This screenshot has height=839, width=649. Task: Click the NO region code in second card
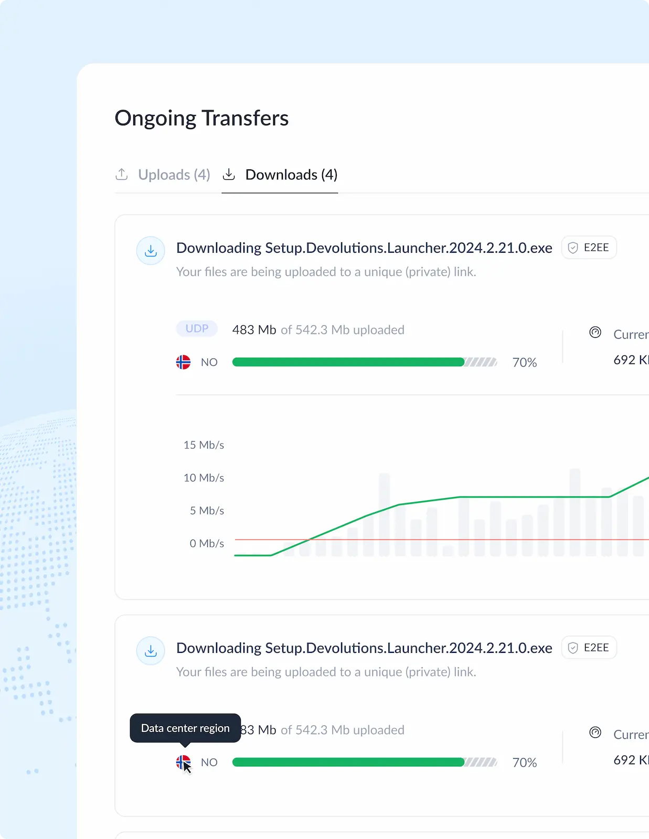[x=209, y=762]
